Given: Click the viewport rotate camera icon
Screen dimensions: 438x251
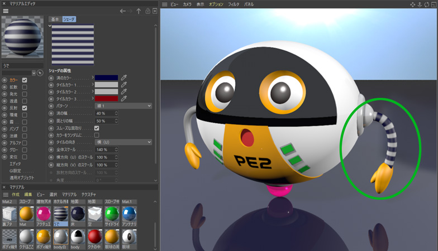Looking at the screenshot, I should [426, 4].
